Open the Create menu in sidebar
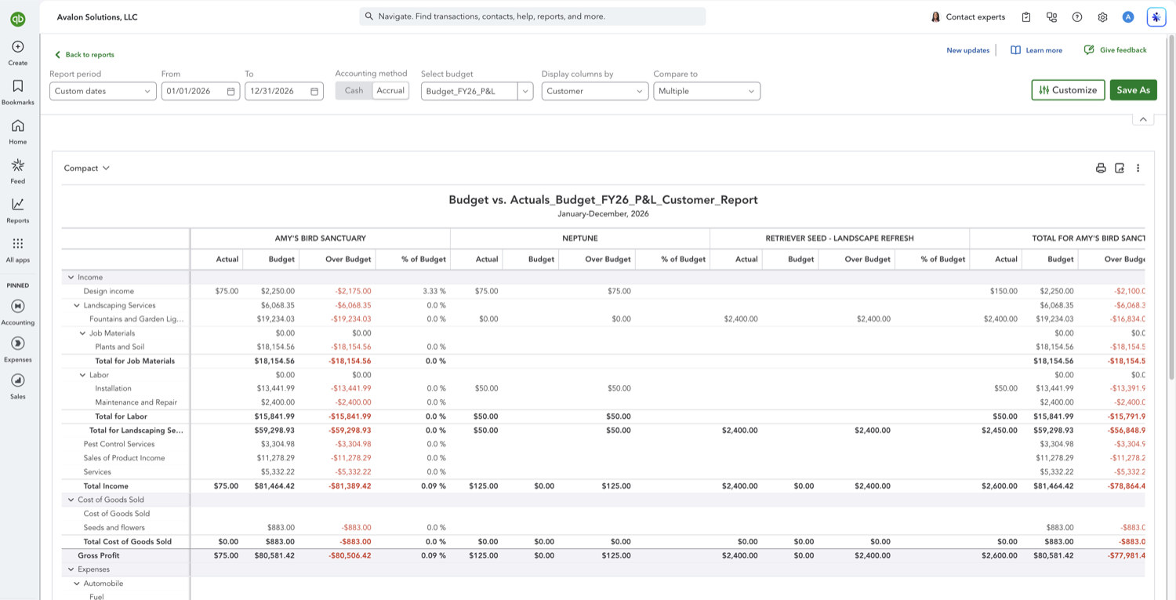Image resolution: width=1176 pixels, height=600 pixels. pyautogui.click(x=18, y=53)
